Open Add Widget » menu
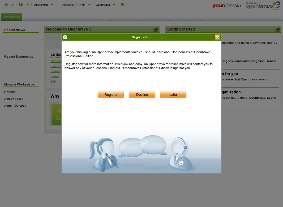 (14, 99)
